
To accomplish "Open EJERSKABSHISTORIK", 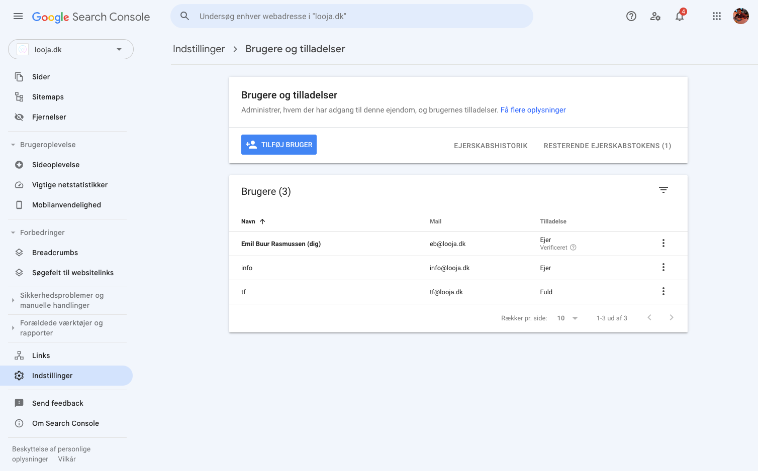I will (491, 146).
